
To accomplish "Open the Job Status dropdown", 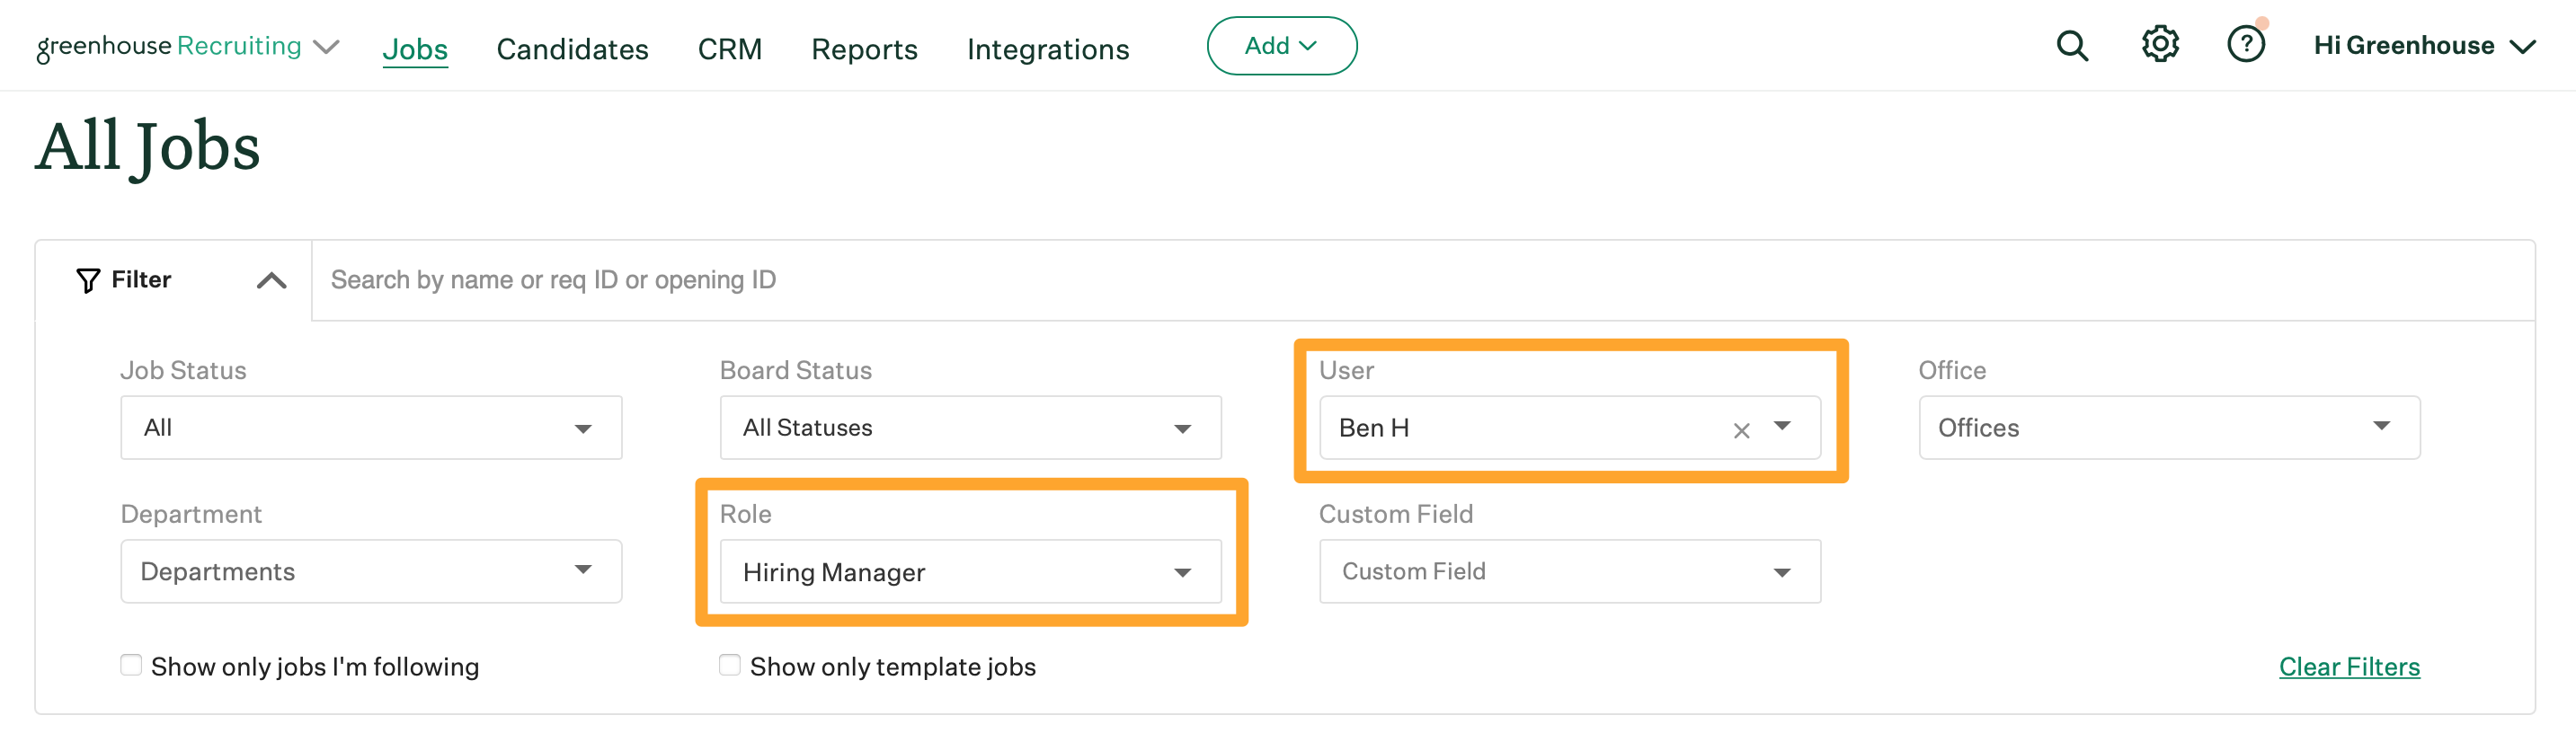I will pos(371,428).
